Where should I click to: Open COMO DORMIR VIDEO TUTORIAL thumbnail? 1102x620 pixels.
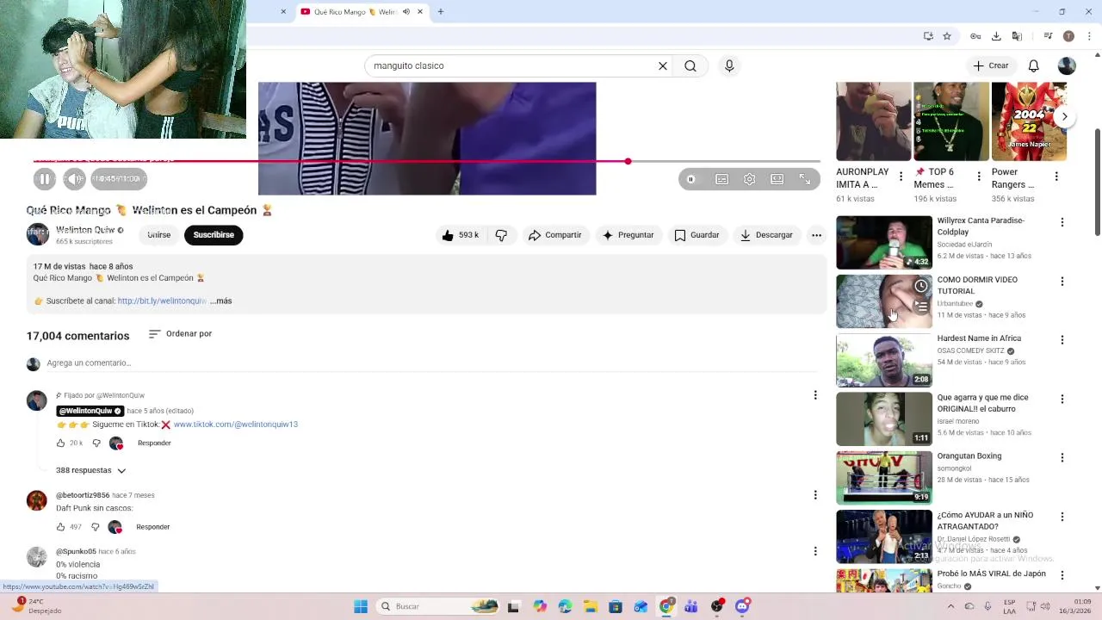(x=884, y=301)
